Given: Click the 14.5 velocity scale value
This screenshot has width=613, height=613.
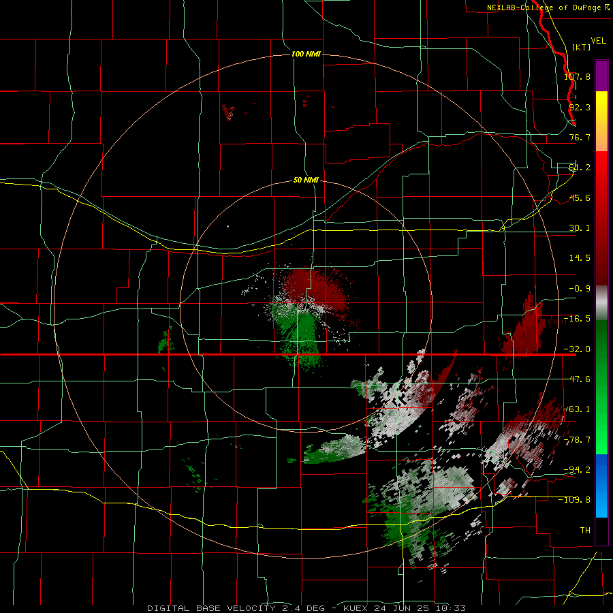Looking at the screenshot, I should coord(580,258).
